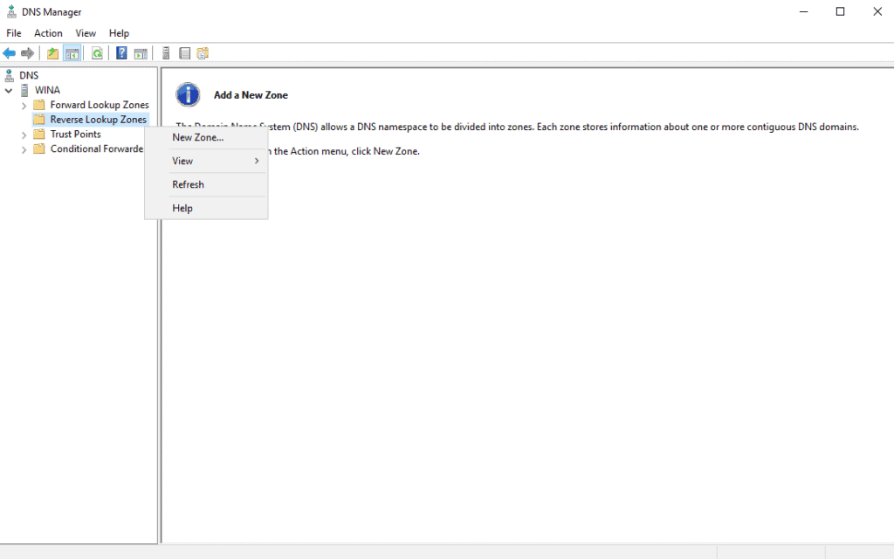Open the View submenu in the context menu
This screenshot has height=559, width=894.
click(182, 161)
